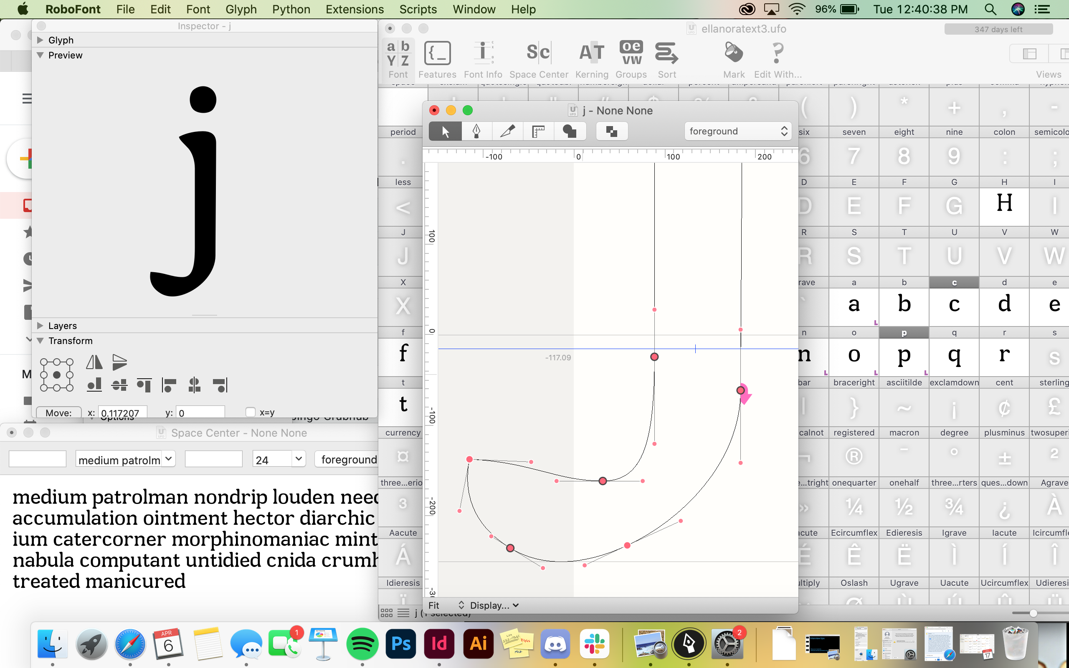Align vertical centers in Transform panel

(x=119, y=385)
